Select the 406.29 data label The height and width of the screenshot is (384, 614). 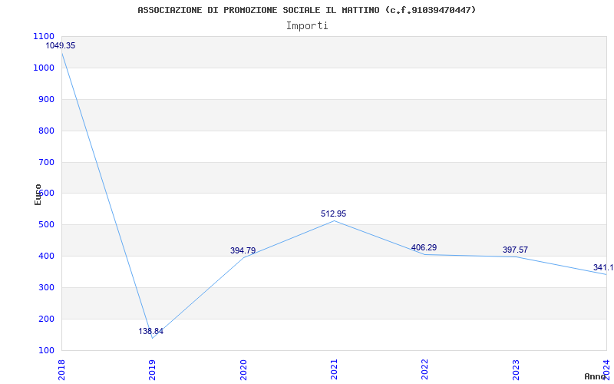[x=424, y=247]
